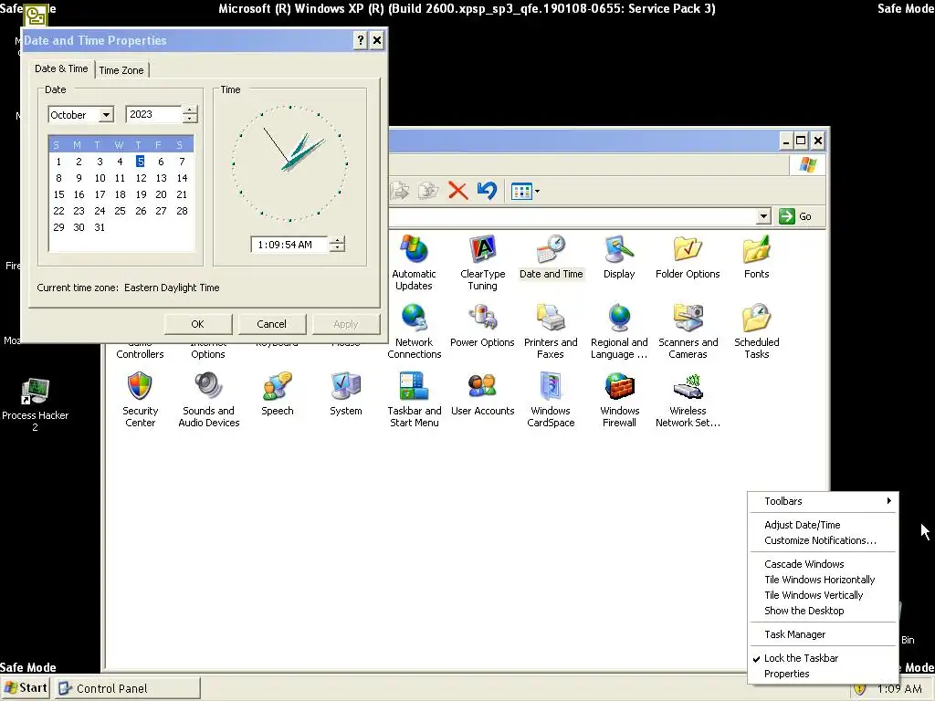Open User Accounts icon
This screenshot has height=701, width=935.
(x=482, y=393)
